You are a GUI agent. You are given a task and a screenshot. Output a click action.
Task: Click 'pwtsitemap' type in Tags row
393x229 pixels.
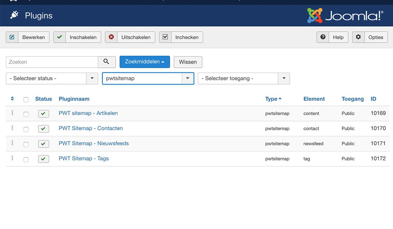click(277, 159)
